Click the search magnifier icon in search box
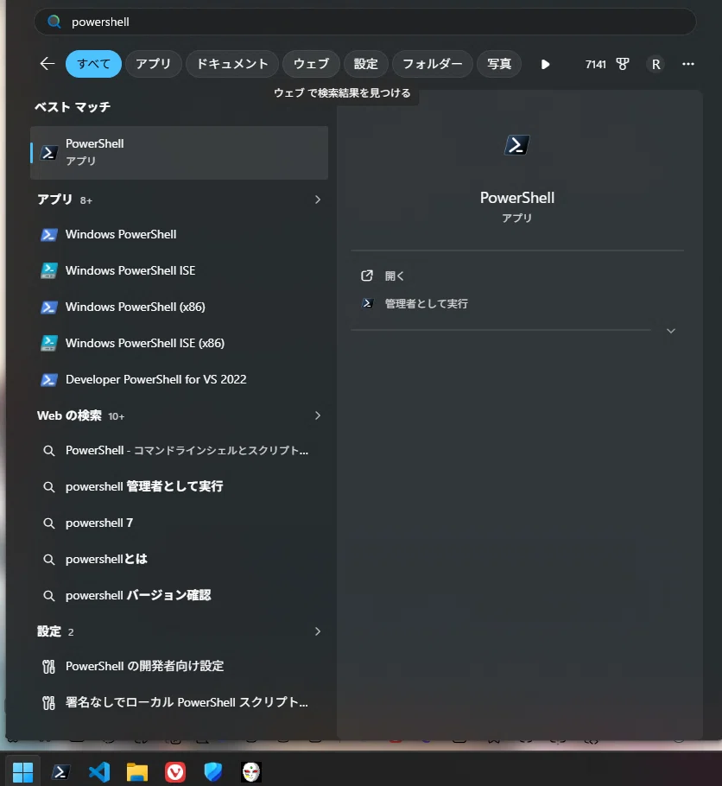The width and height of the screenshot is (722, 786). coord(54,22)
